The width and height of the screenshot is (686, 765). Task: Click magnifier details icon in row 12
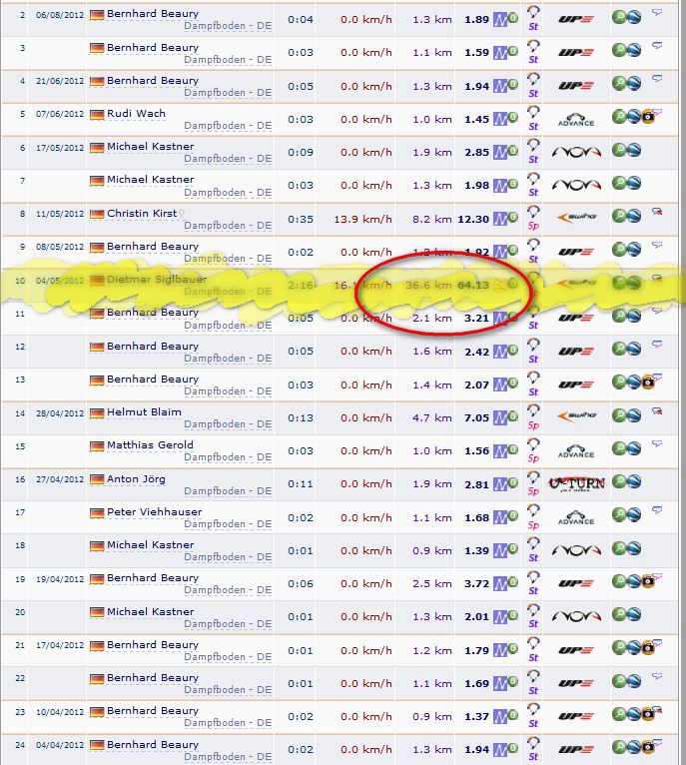pyautogui.click(x=619, y=349)
